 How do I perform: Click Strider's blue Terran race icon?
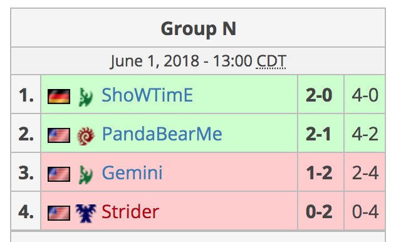tap(86, 213)
